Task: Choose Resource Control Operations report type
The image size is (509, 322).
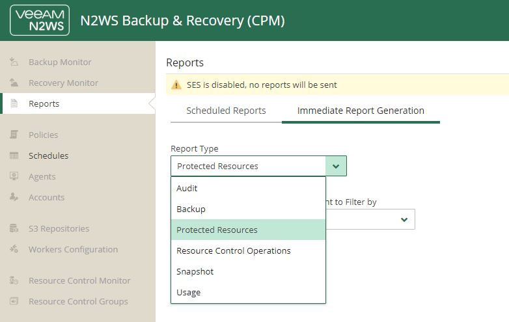Action: point(248,250)
